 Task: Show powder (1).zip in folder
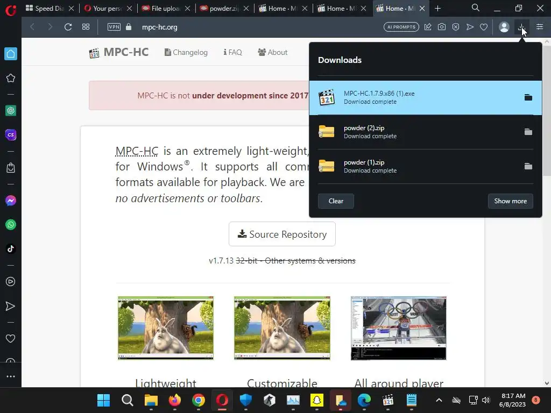[528, 166]
